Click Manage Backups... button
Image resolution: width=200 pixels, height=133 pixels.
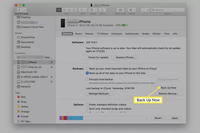99,94
